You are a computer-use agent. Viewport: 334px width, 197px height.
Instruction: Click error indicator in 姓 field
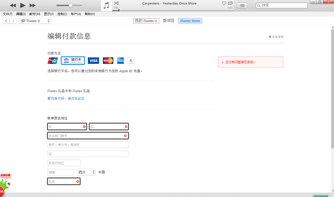click(84, 127)
